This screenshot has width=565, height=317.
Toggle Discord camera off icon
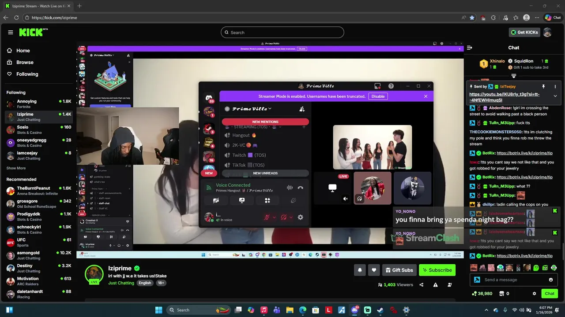click(216, 200)
